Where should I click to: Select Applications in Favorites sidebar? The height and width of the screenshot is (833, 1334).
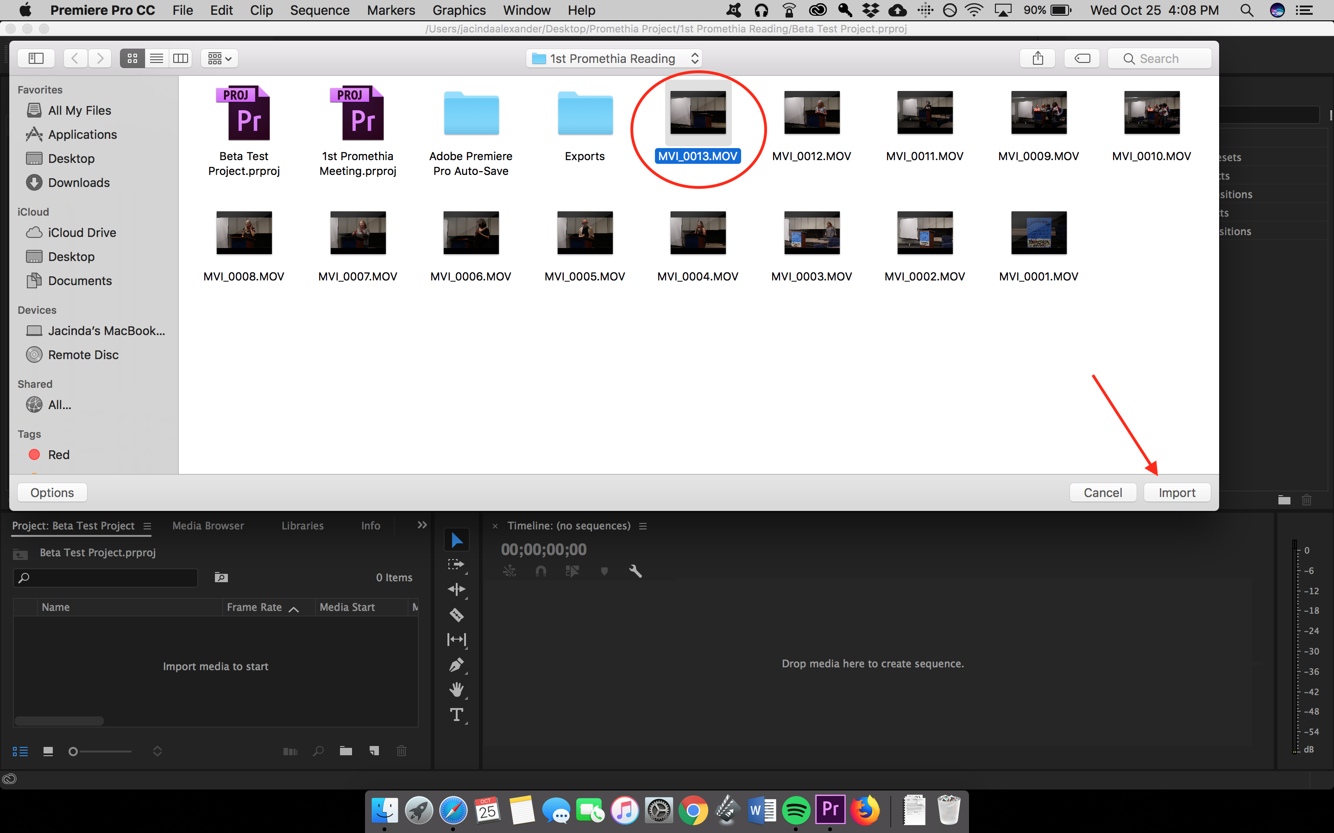click(82, 134)
